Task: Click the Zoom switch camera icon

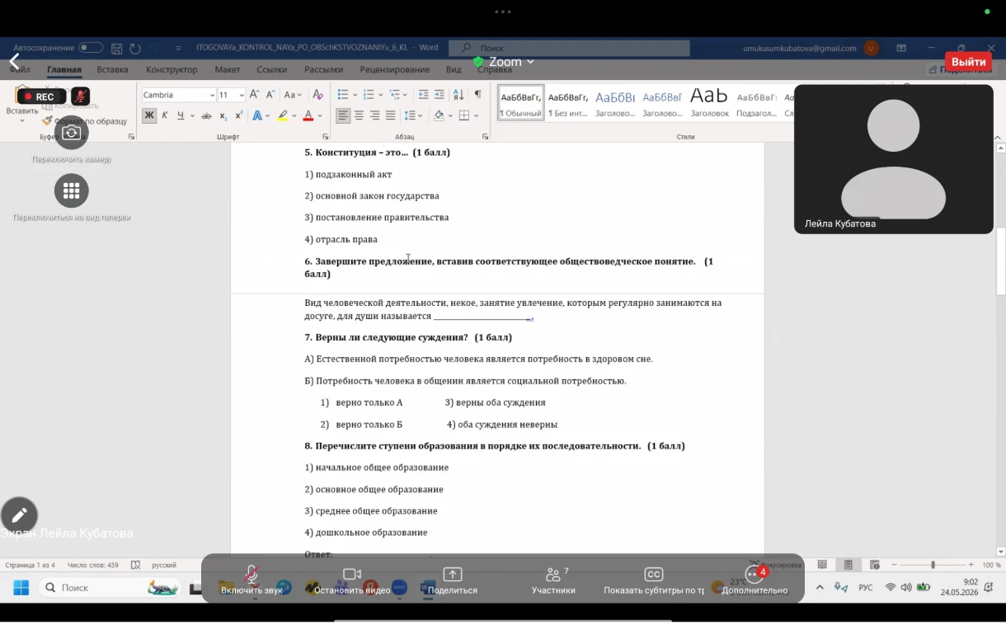Action: coord(72,133)
